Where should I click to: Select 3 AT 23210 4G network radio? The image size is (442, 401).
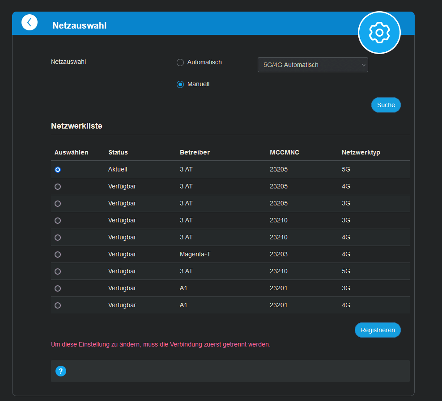coord(58,238)
